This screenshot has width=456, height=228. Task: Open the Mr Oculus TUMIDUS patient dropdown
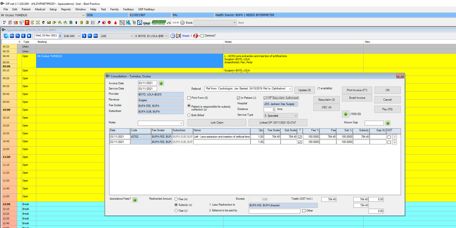(x=83, y=15)
